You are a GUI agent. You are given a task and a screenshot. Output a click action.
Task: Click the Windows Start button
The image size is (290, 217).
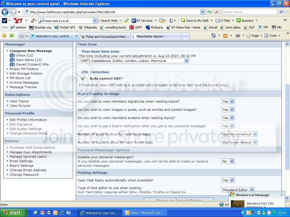point(13,213)
